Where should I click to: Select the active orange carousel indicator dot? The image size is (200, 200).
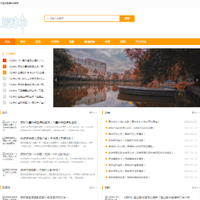pyautogui.click(x=131, y=103)
